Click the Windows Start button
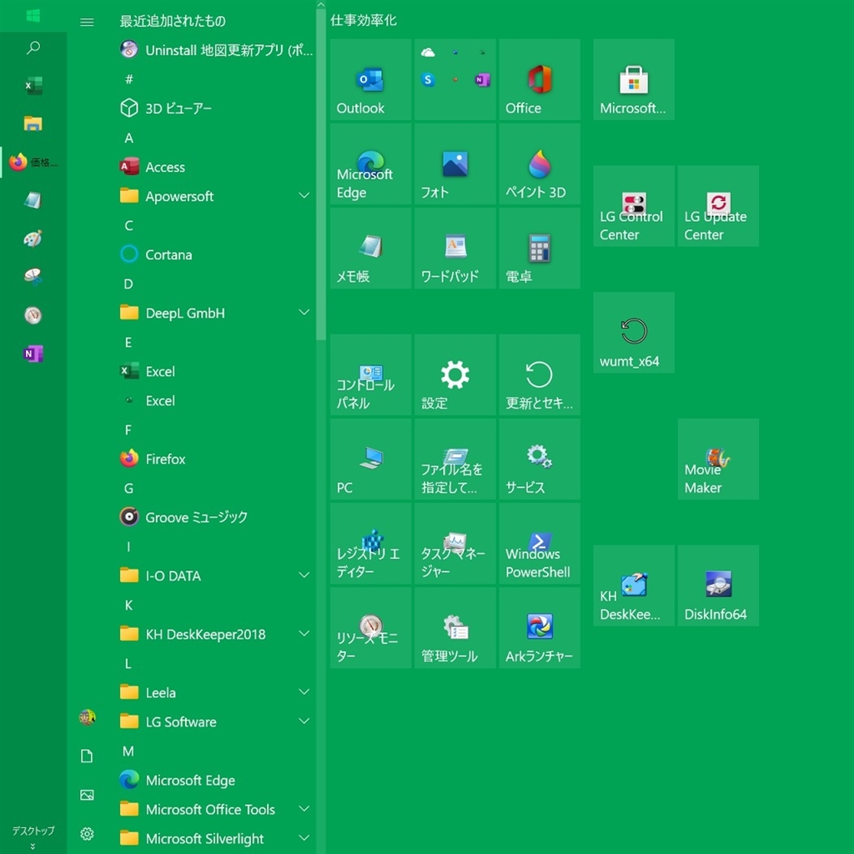 click(33, 16)
